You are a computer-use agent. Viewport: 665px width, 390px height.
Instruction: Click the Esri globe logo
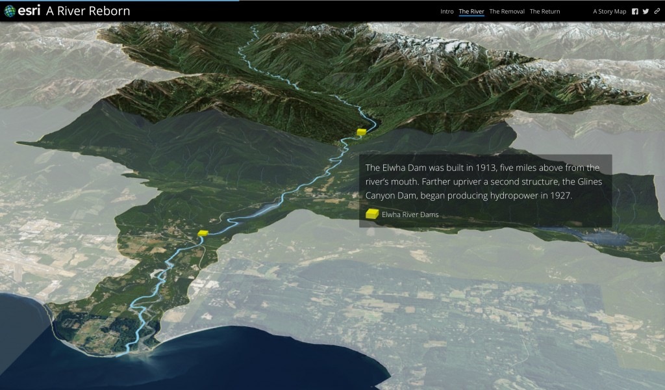tap(10, 11)
